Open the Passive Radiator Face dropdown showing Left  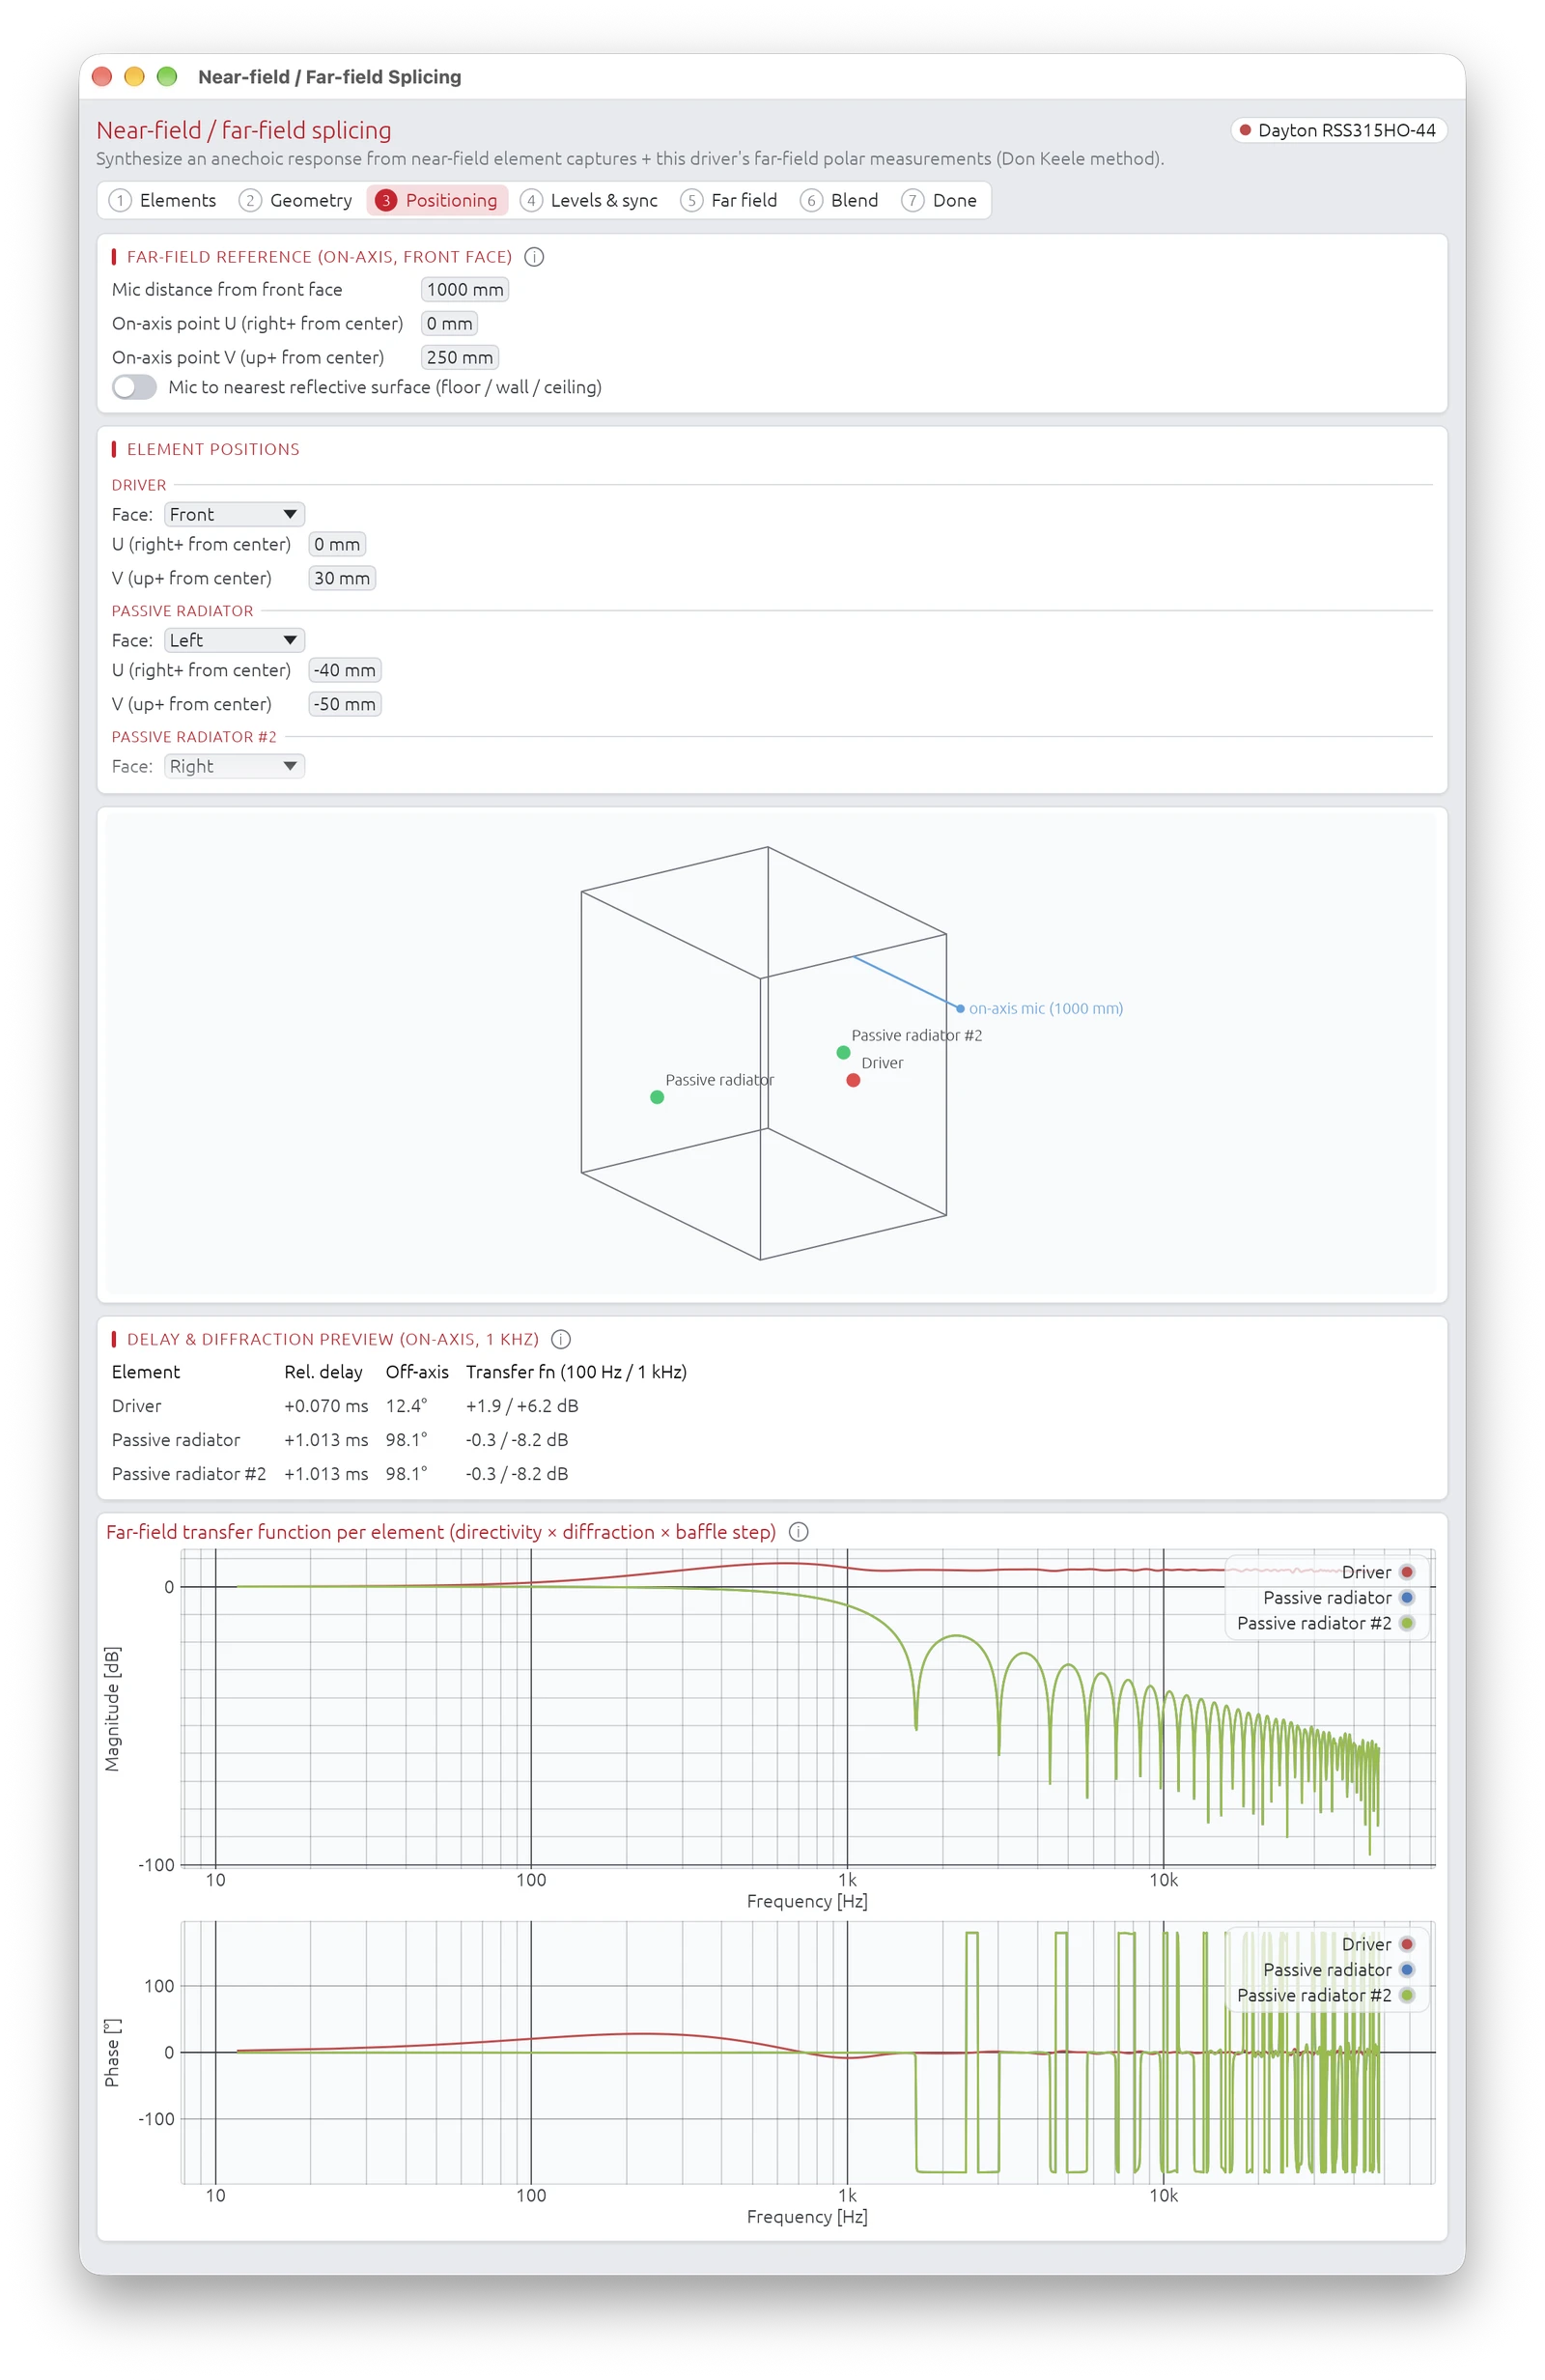[x=234, y=640]
